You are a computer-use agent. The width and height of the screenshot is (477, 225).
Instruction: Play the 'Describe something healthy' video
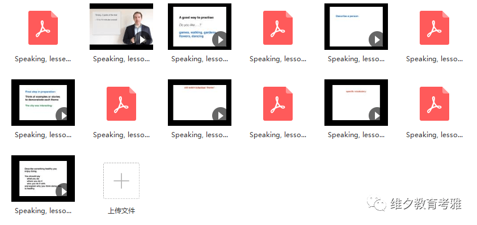click(x=64, y=191)
